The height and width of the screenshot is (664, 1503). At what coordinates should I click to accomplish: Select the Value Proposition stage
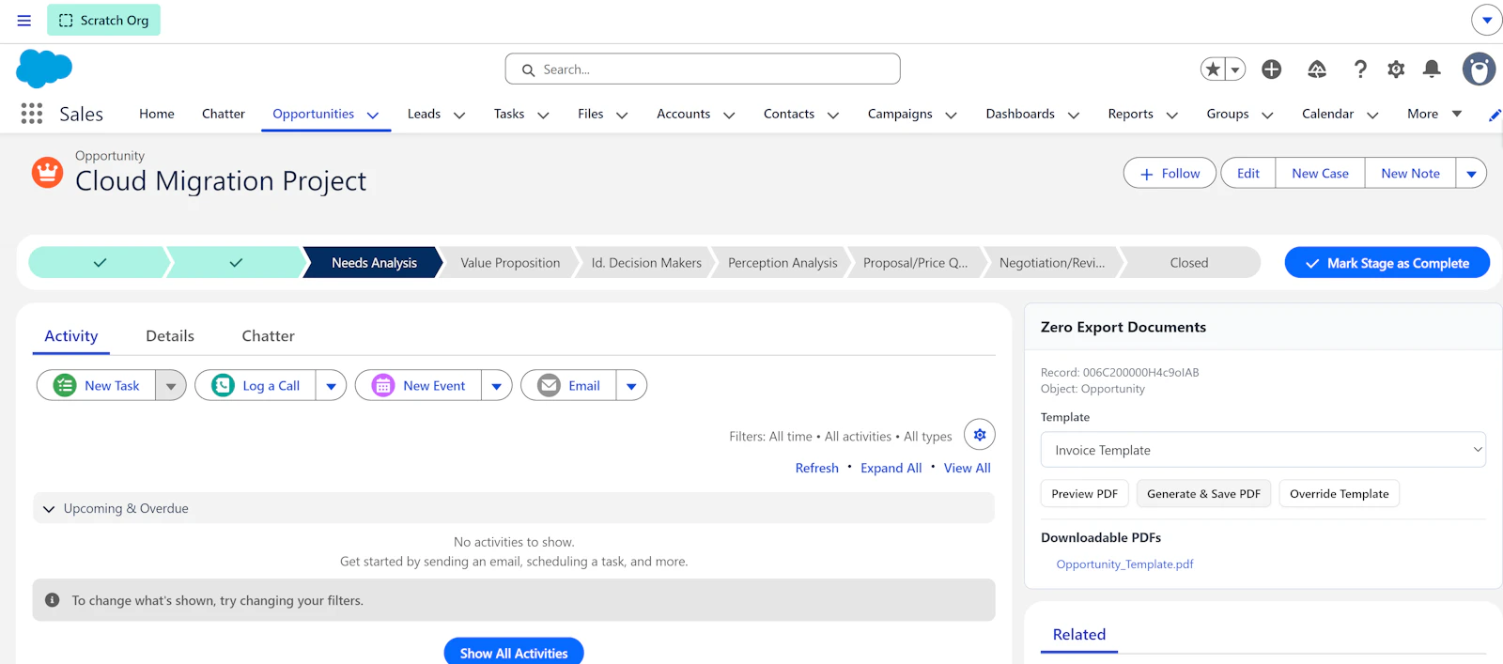tap(510, 263)
